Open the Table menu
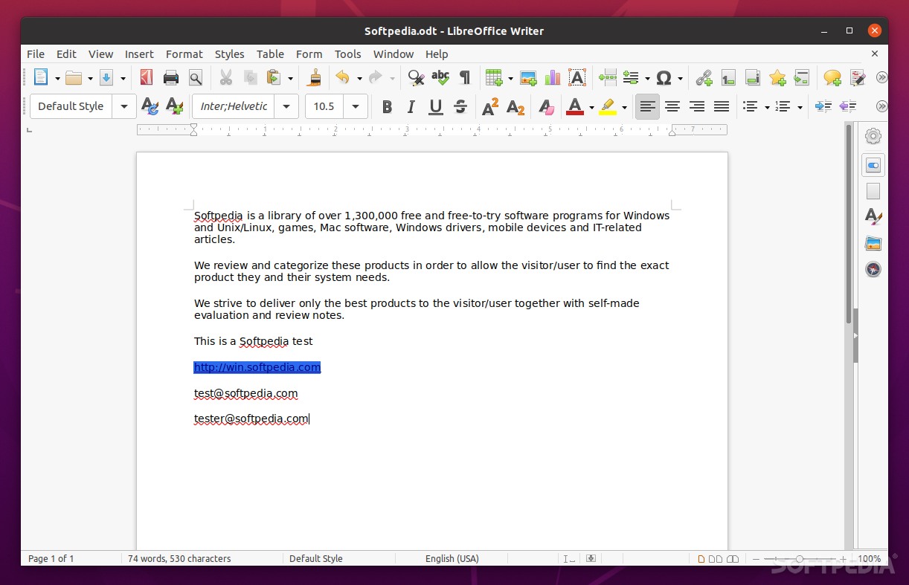The width and height of the screenshot is (909, 585). tap(270, 54)
